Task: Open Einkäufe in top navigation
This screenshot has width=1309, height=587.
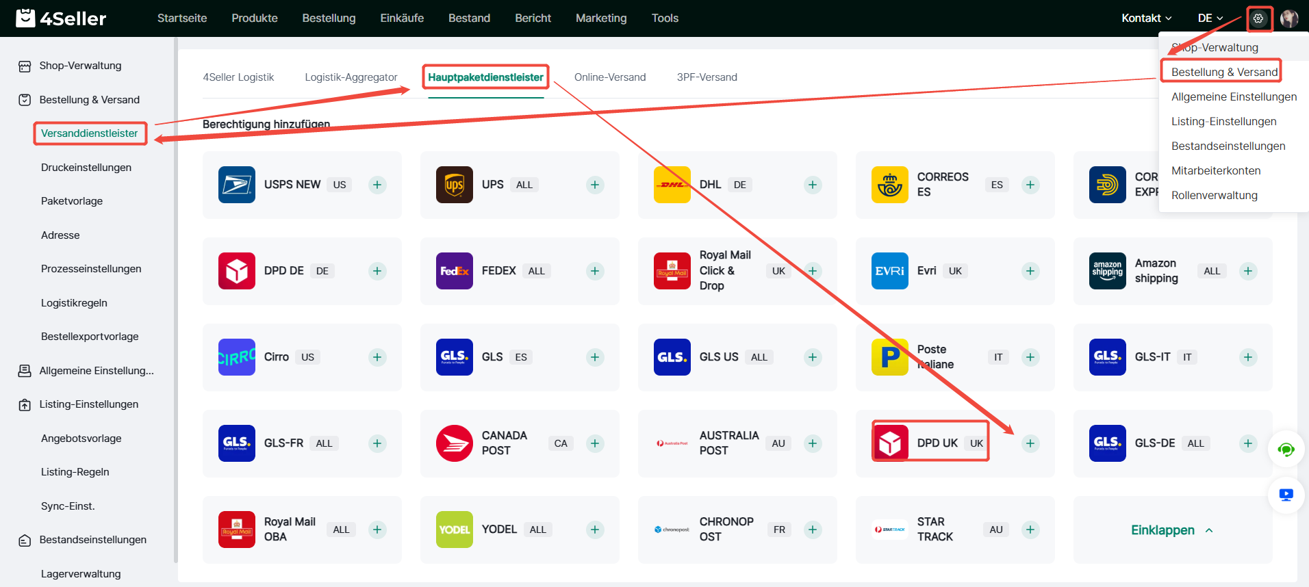Action: [x=402, y=18]
